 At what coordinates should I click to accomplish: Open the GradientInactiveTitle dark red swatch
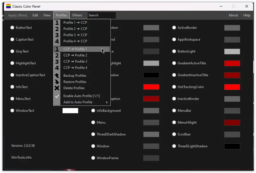click(x=232, y=75)
